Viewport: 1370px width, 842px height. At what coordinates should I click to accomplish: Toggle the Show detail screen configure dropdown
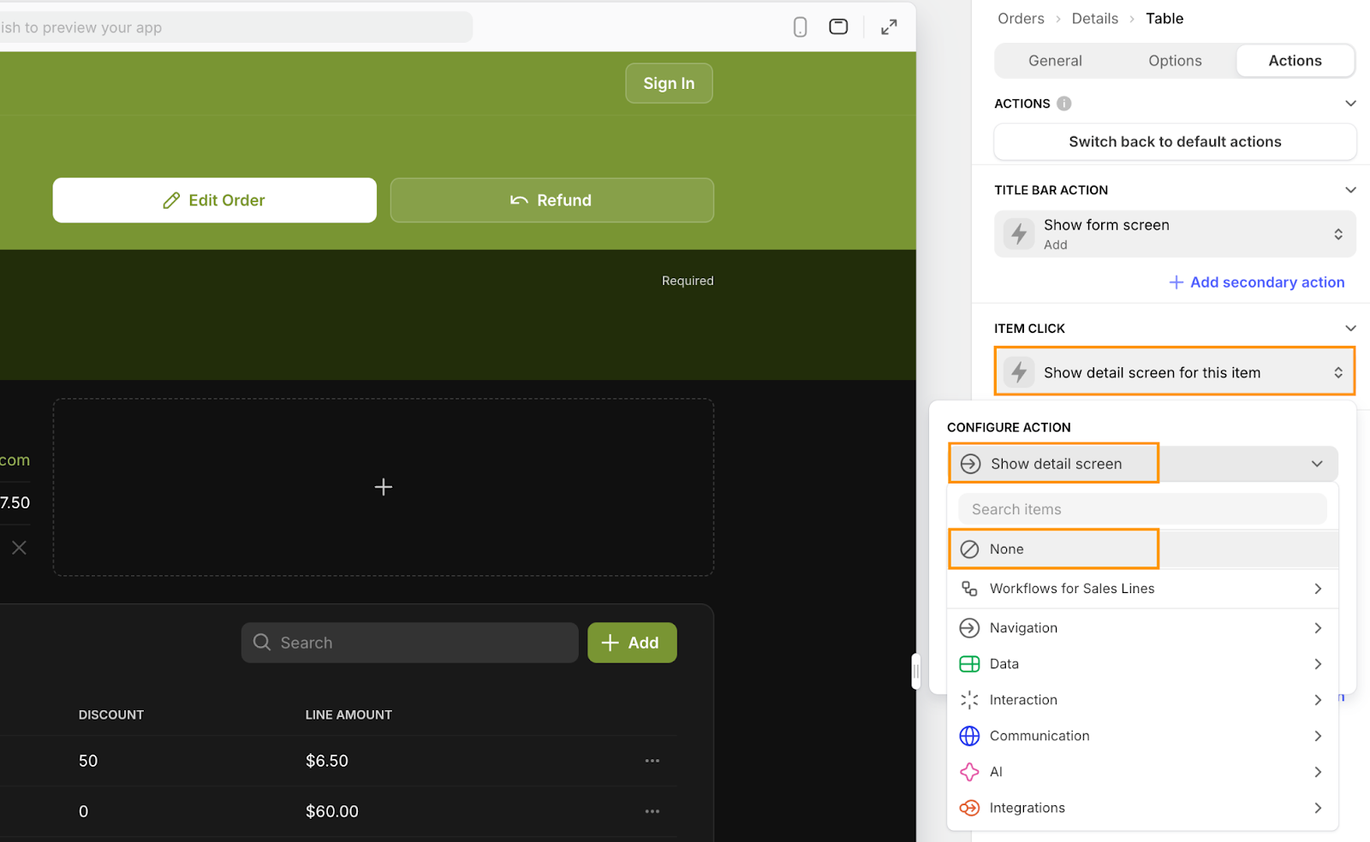(x=1142, y=464)
